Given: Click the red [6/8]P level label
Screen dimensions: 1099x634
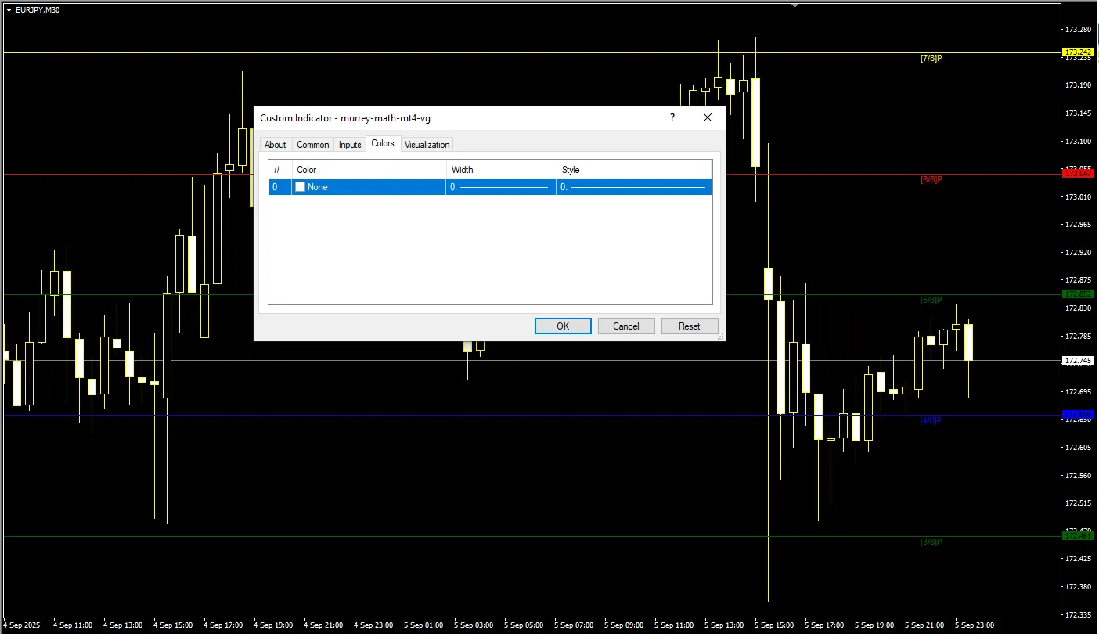Looking at the screenshot, I should [x=931, y=180].
